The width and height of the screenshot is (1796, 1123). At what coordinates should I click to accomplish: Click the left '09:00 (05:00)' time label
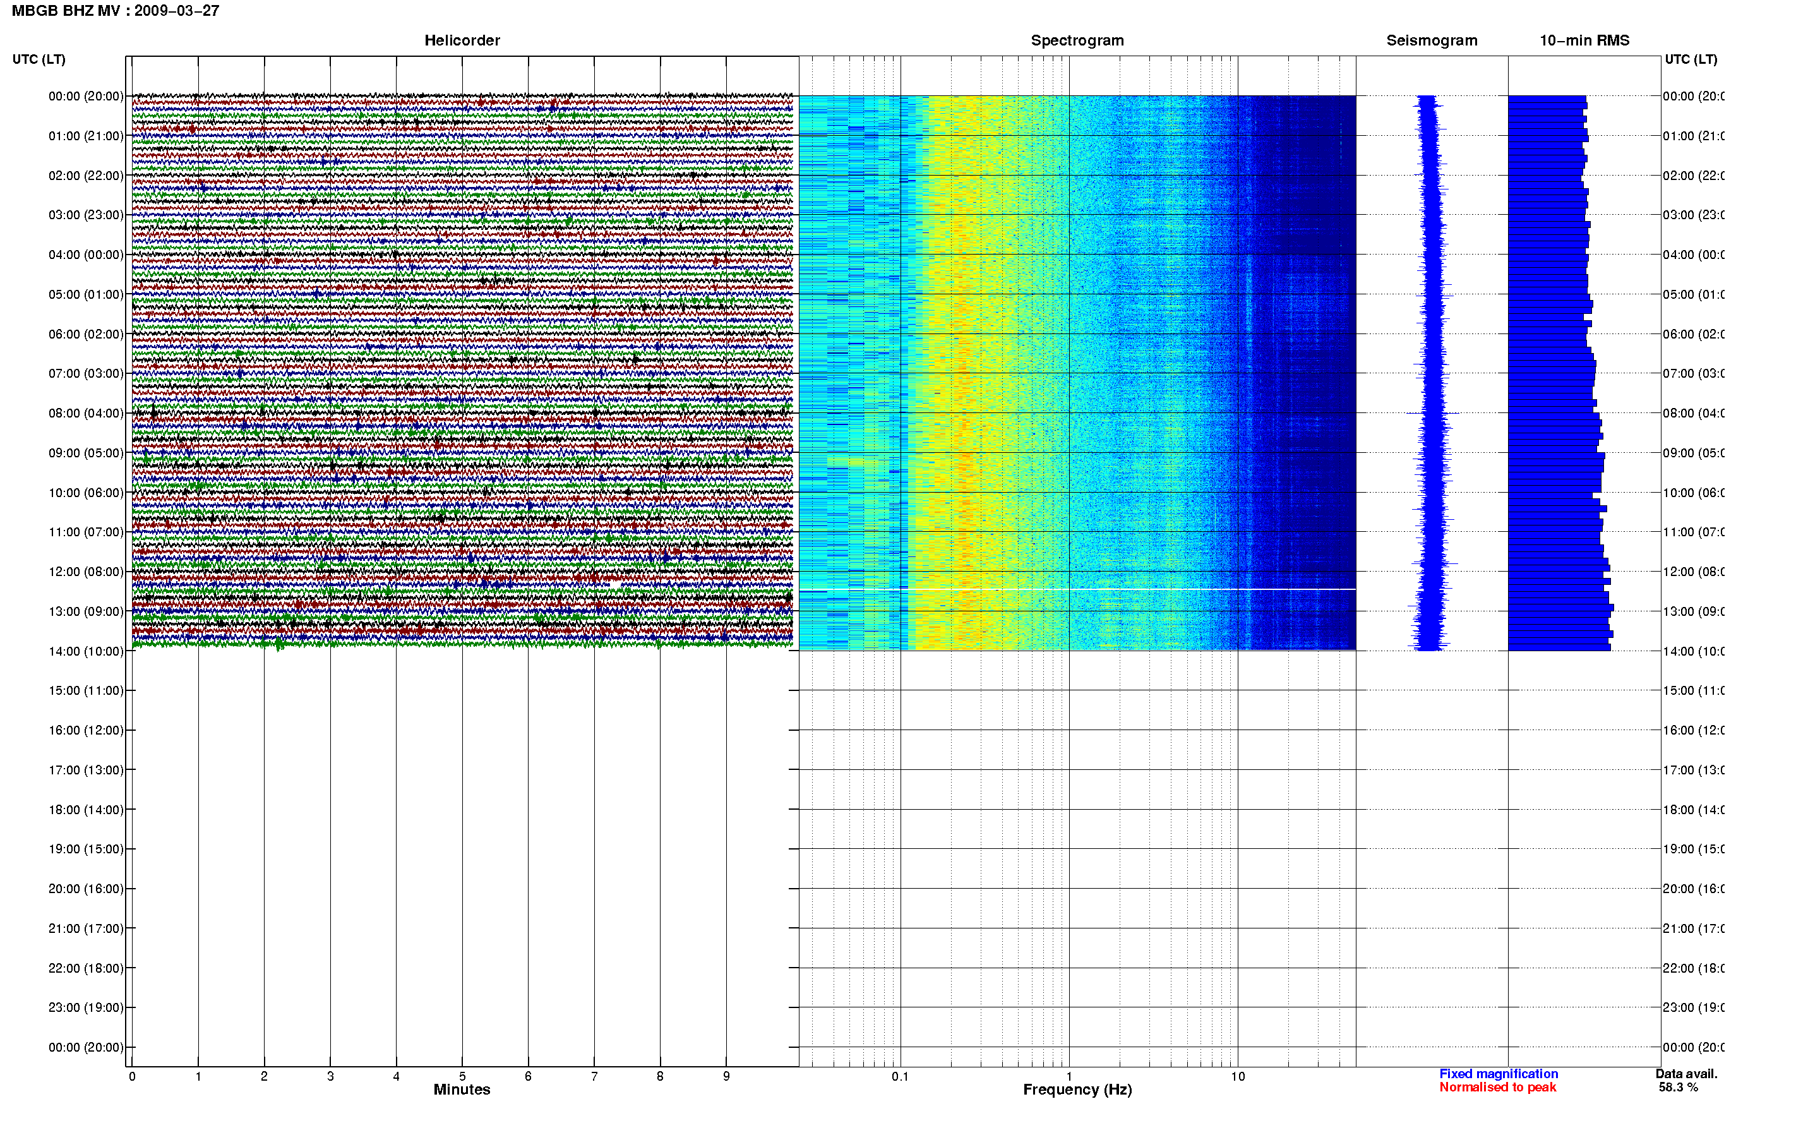pyautogui.click(x=86, y=453)
